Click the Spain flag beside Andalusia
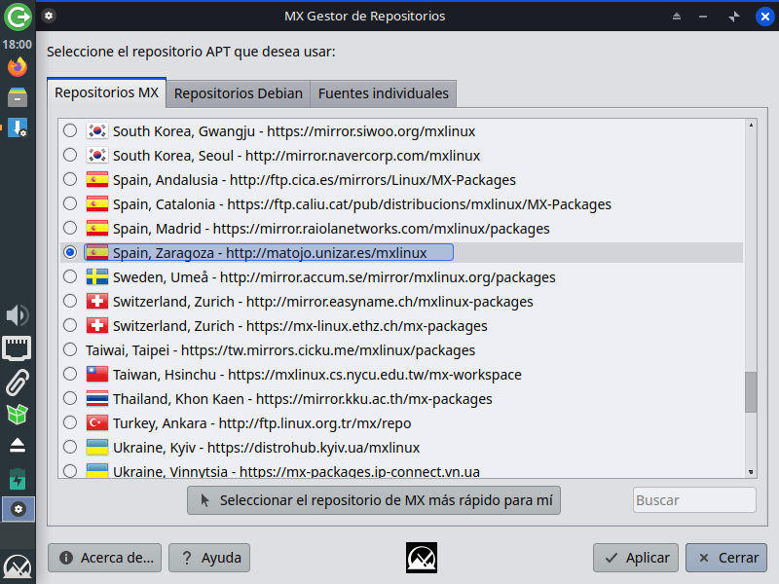The image size is (779, 584). point(96,180)
